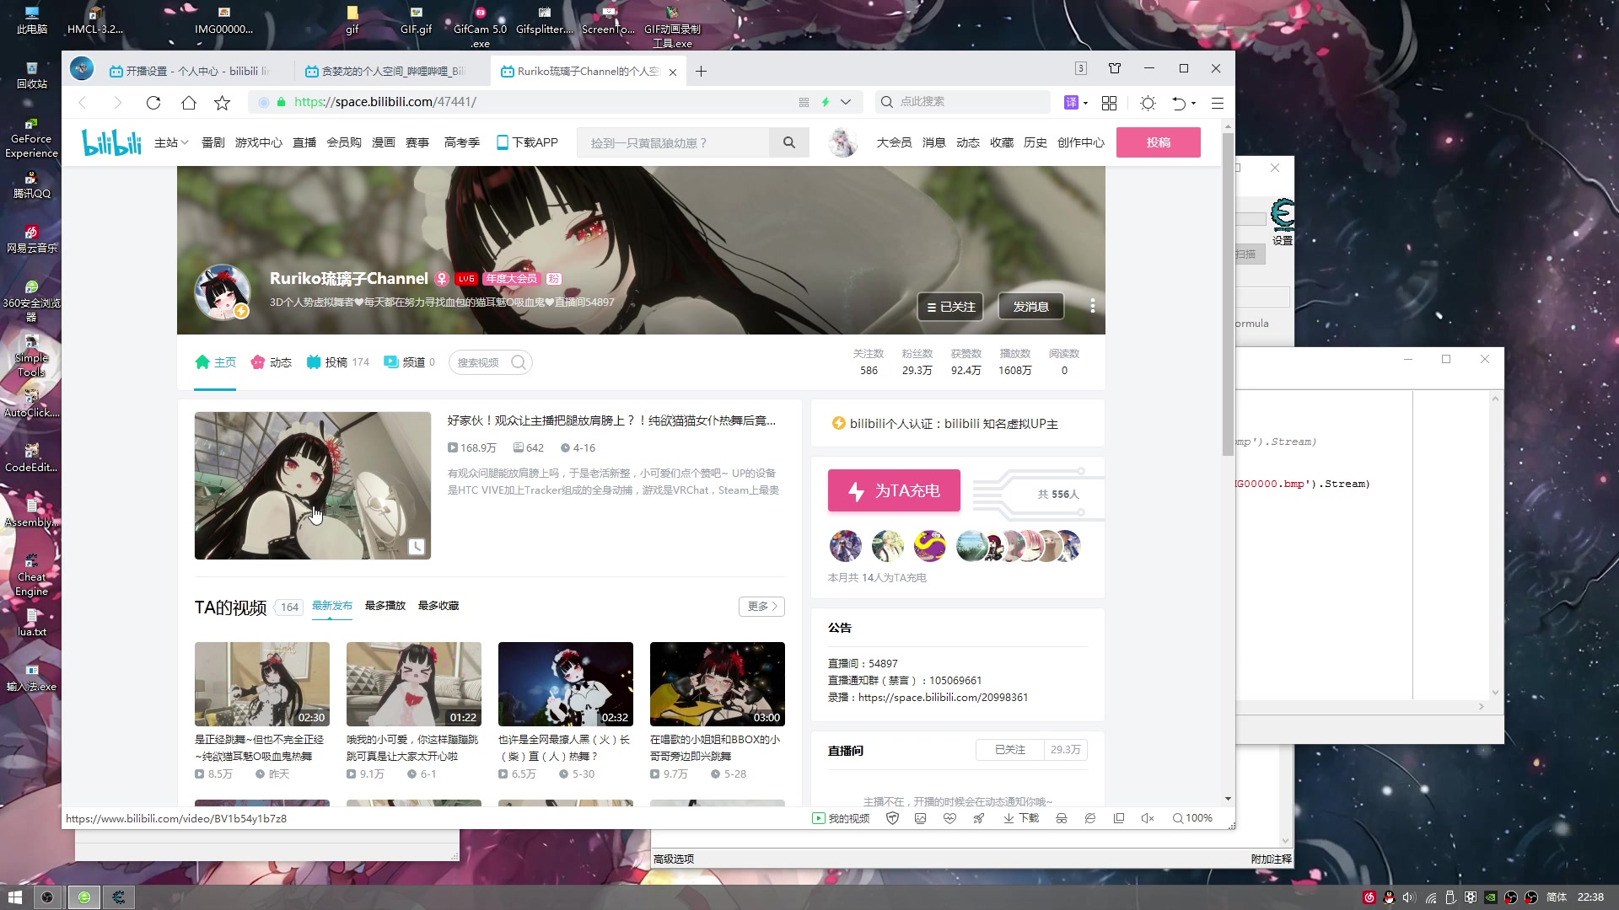Click the green lightning speed-mode icon
Viewport: 1619px width, 910px height.
pyautogui.click(x=826, y=102)
